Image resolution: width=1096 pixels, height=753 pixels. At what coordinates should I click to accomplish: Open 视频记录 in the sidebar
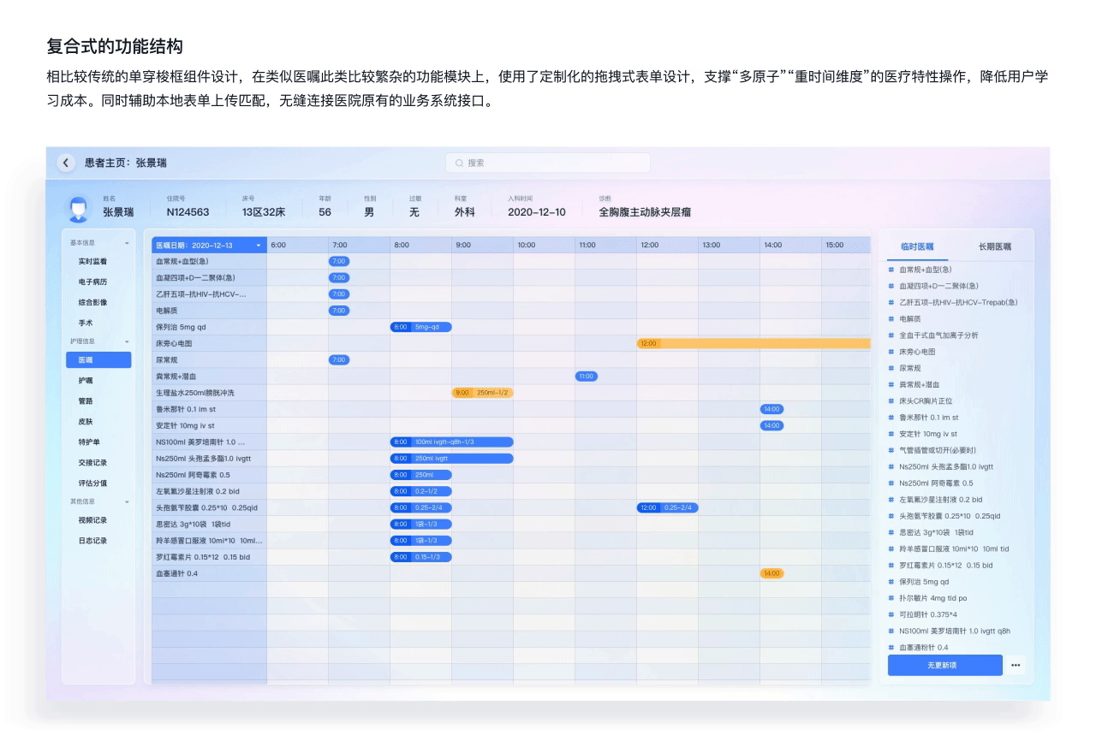point(92,520)
